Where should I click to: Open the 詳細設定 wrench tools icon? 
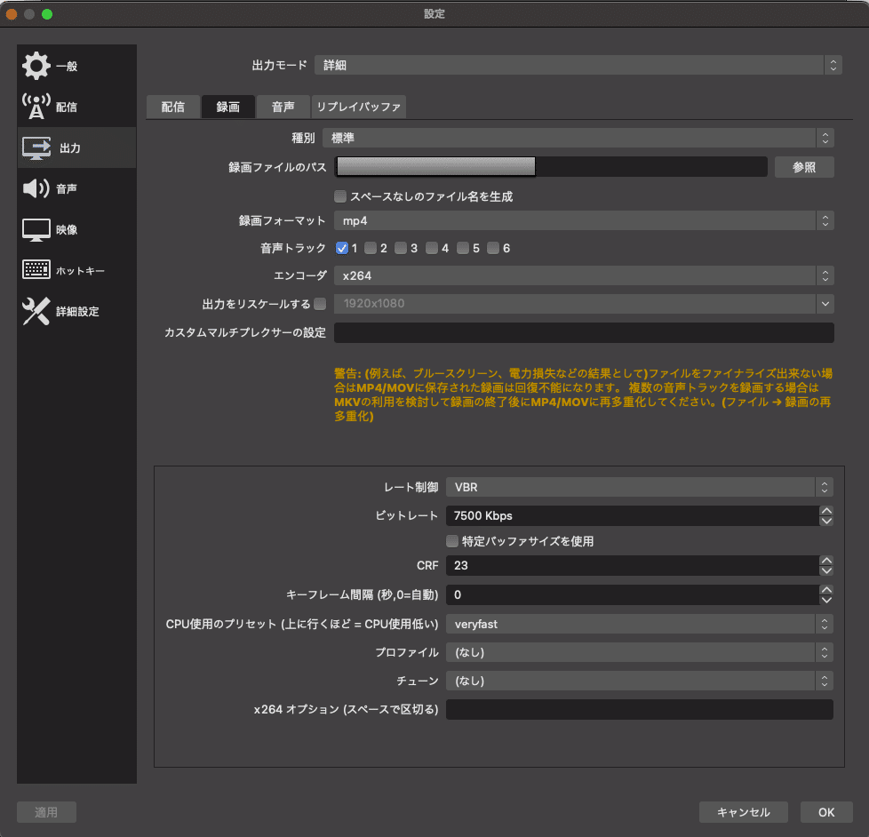click(36, 311)
